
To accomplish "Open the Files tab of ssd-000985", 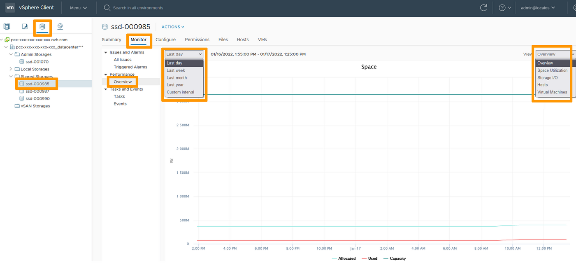I will click(x=223, y=40).
